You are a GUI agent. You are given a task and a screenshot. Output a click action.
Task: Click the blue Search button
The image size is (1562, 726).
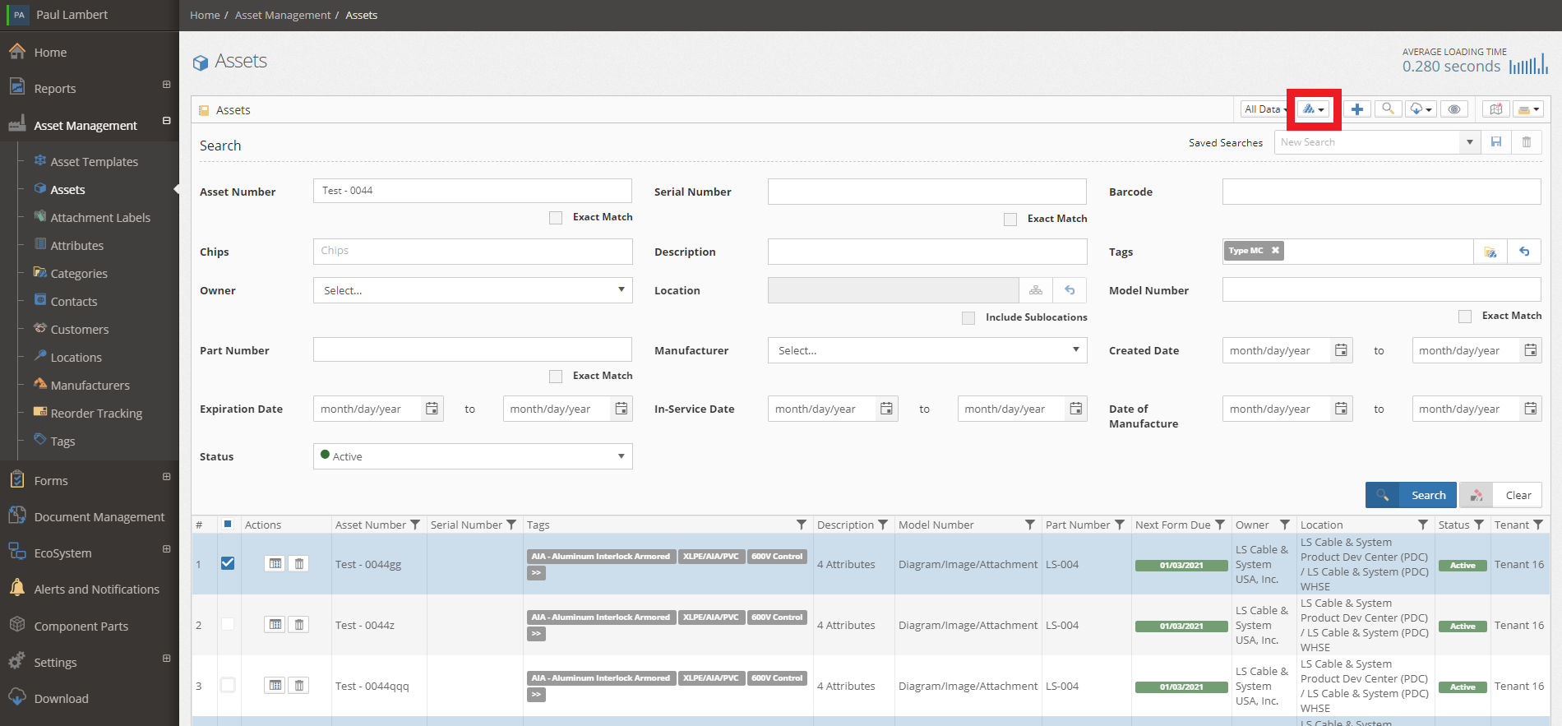coord(1411,495)
